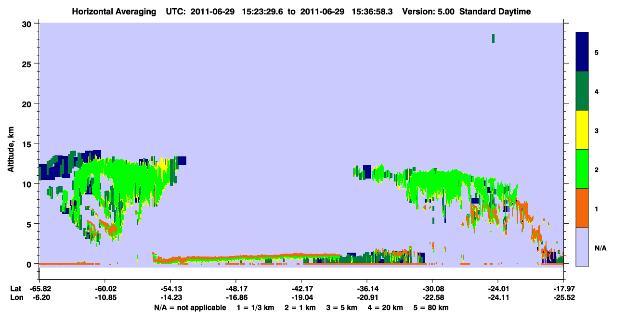
Task: Click latitude value -48.17
Action: point(236,289)
